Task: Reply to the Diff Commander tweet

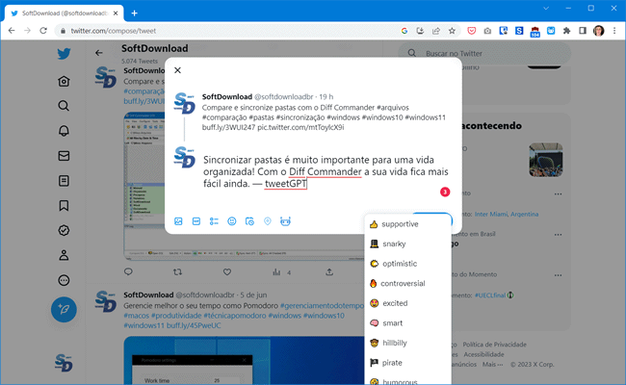Action: (128, 272)
